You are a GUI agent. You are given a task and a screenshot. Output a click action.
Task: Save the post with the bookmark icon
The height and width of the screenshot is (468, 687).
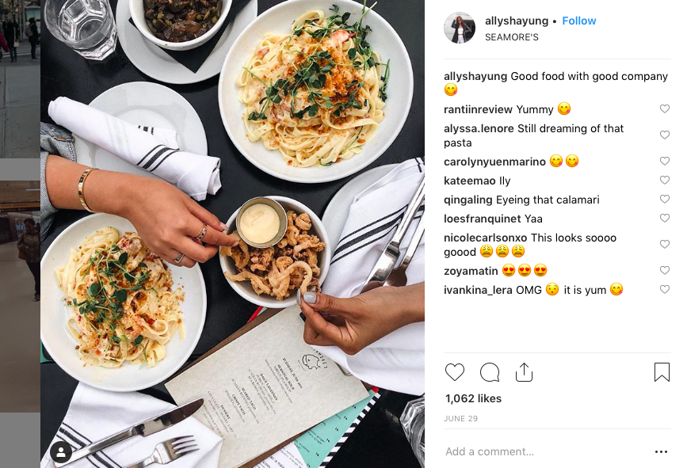[x=662, y=372]
